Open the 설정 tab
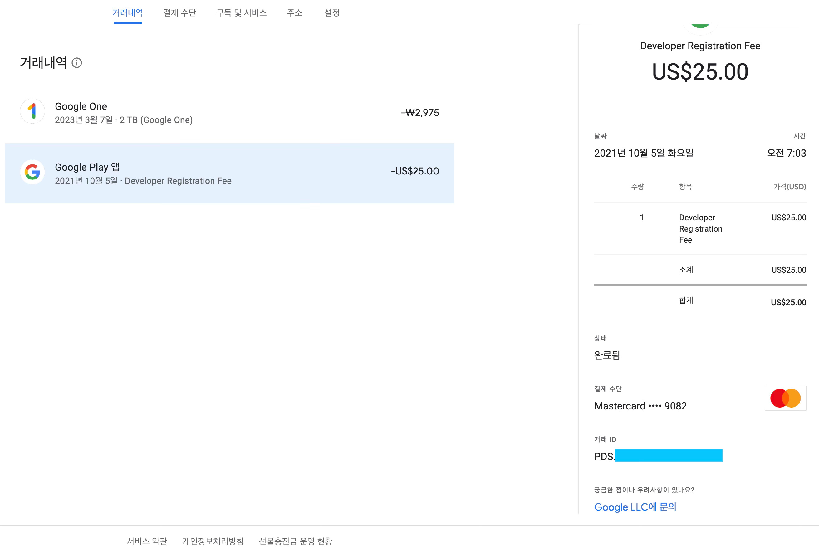Screen dimensions: 819x558 (331, 13)
